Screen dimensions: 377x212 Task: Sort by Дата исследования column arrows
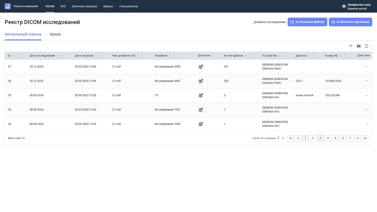click(x=58, y=56)
